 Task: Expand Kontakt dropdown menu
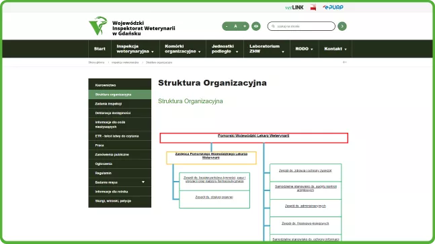[335, 49]
